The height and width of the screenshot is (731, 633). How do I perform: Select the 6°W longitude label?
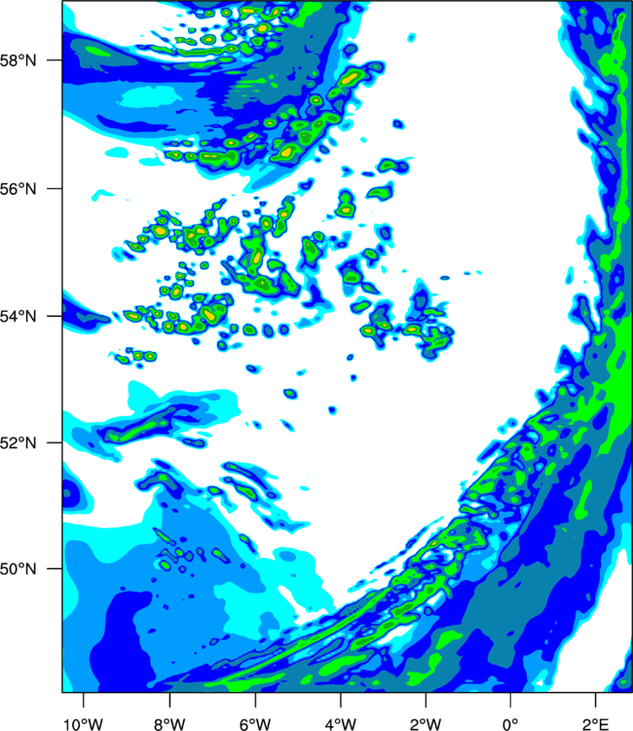click(x=255, y=723)
